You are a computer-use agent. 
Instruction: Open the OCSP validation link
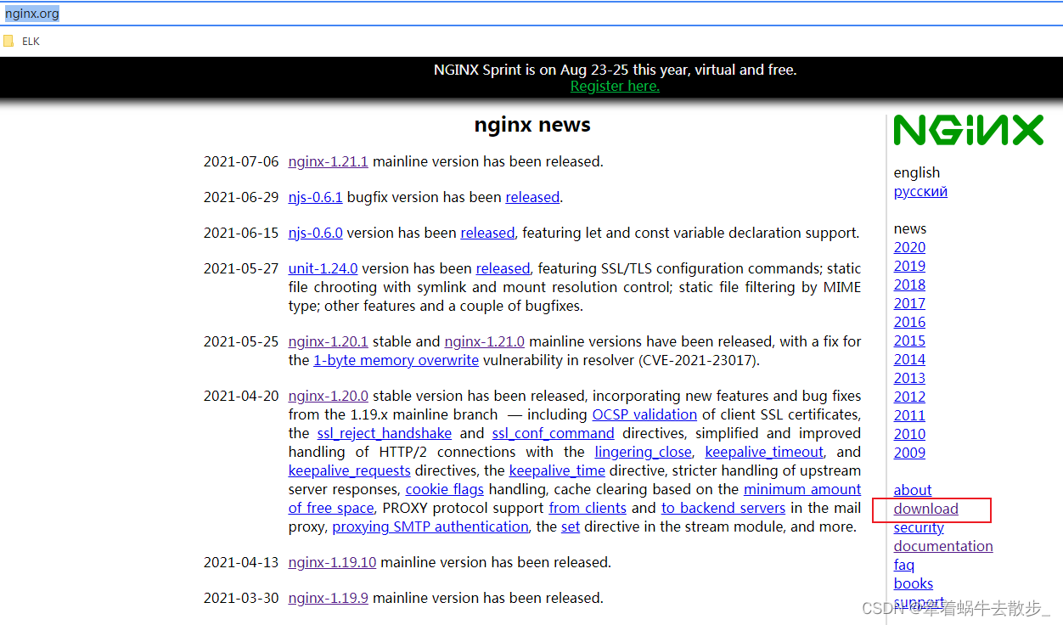click(x=644, y=414)
